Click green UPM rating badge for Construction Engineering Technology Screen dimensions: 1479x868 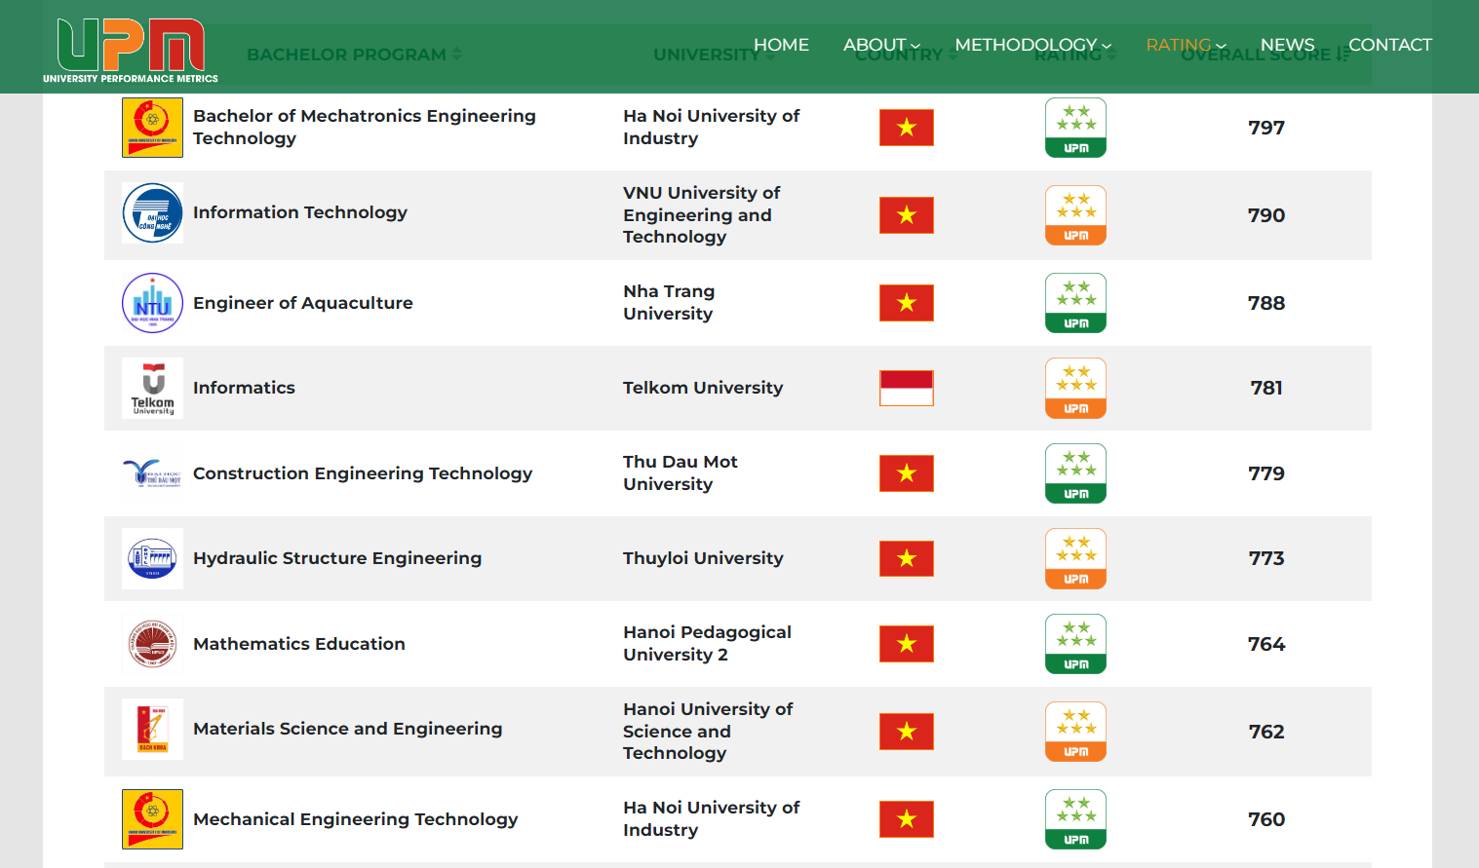1075,473
